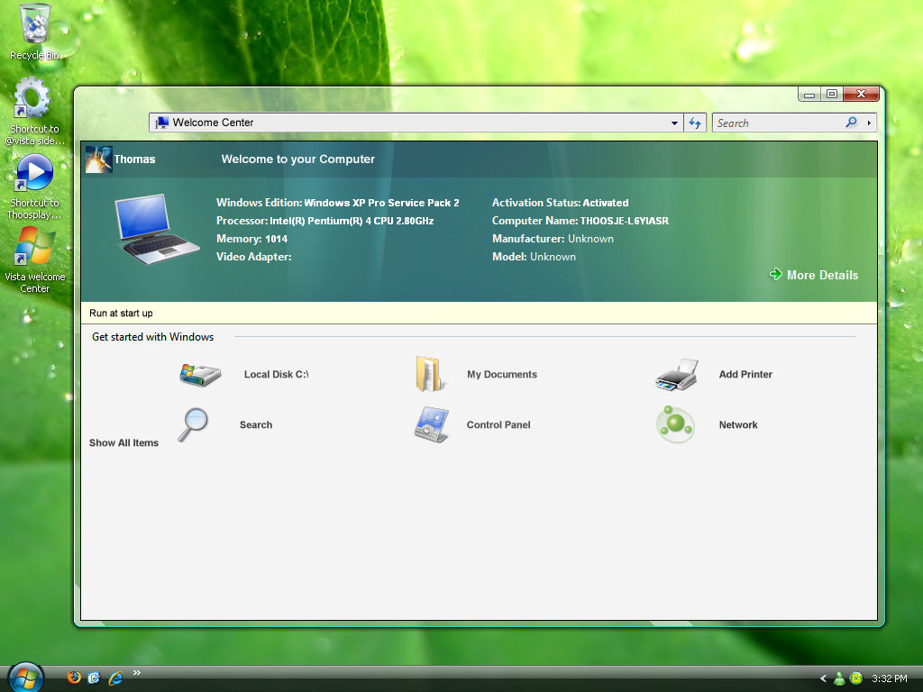Maximize the Welcome Center window
Viewport: 923px width, 692px height.
click(x=832, y=94)
